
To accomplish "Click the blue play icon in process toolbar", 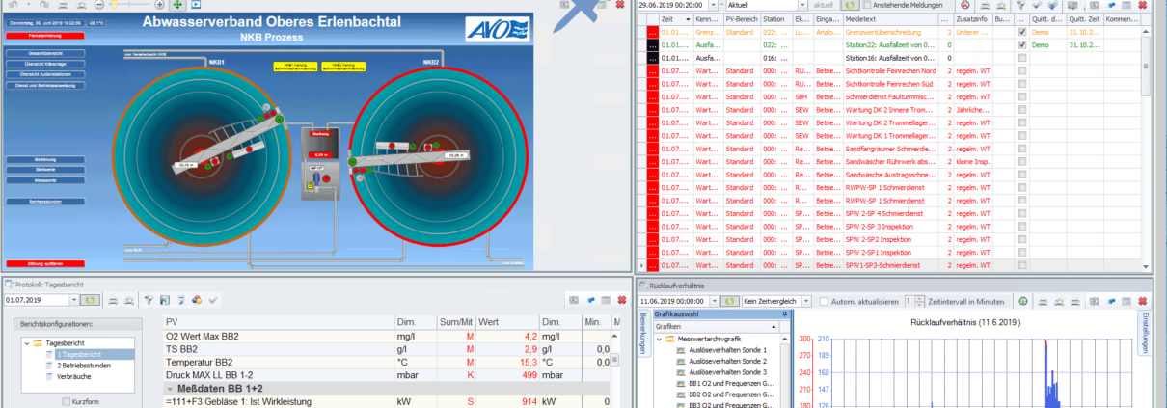I will pos(196,5).
